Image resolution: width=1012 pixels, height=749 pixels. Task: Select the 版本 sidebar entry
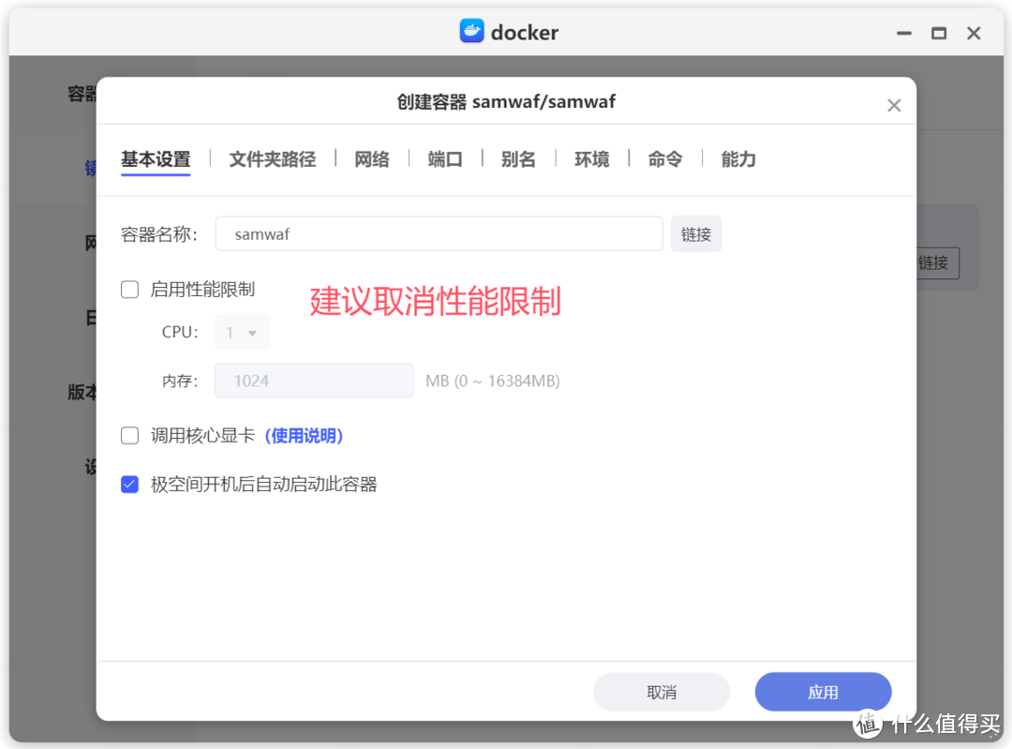[82, 392]
